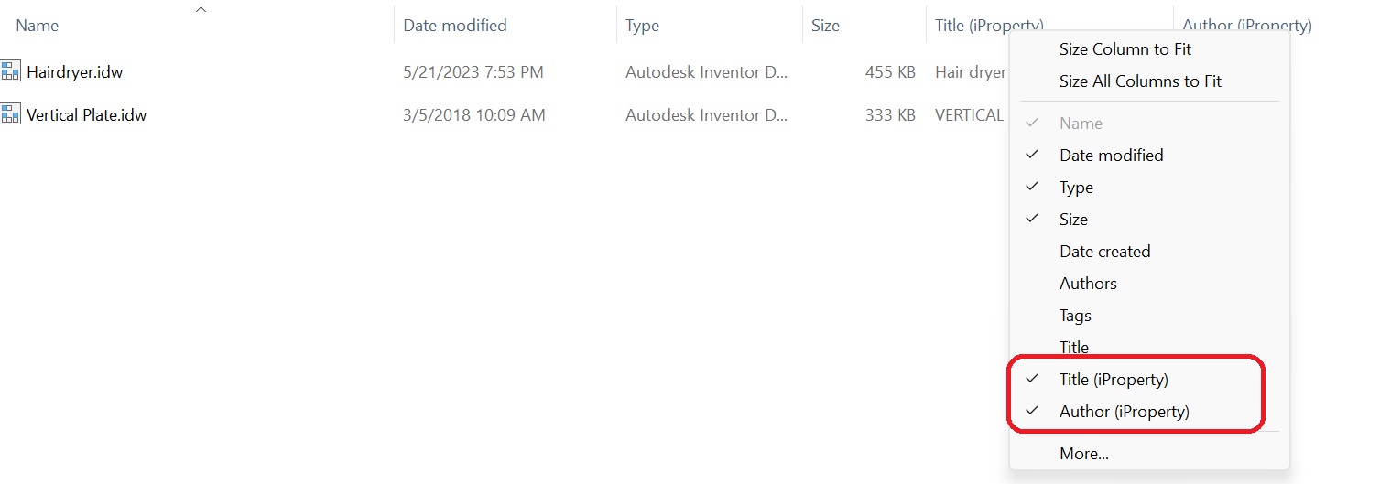
Task: Toggle the Date modified column off
Action: click(1111, 156)
